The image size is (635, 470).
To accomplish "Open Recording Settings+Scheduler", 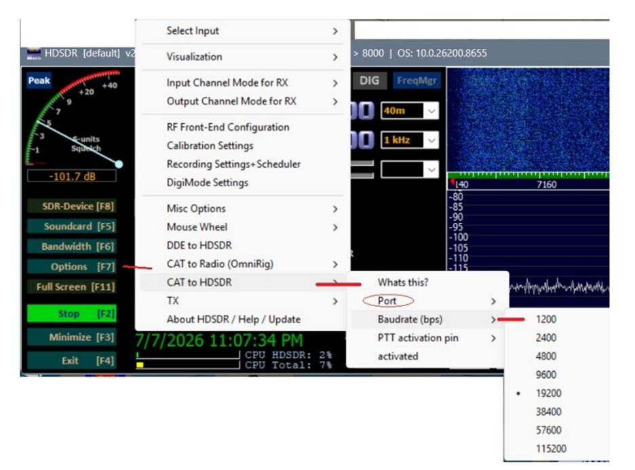I will pos(242,164).
